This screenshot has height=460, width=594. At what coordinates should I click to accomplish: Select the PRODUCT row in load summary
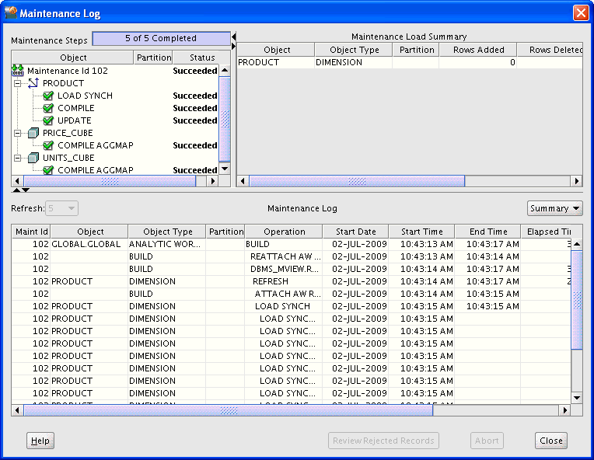click(x=410, y=62)
